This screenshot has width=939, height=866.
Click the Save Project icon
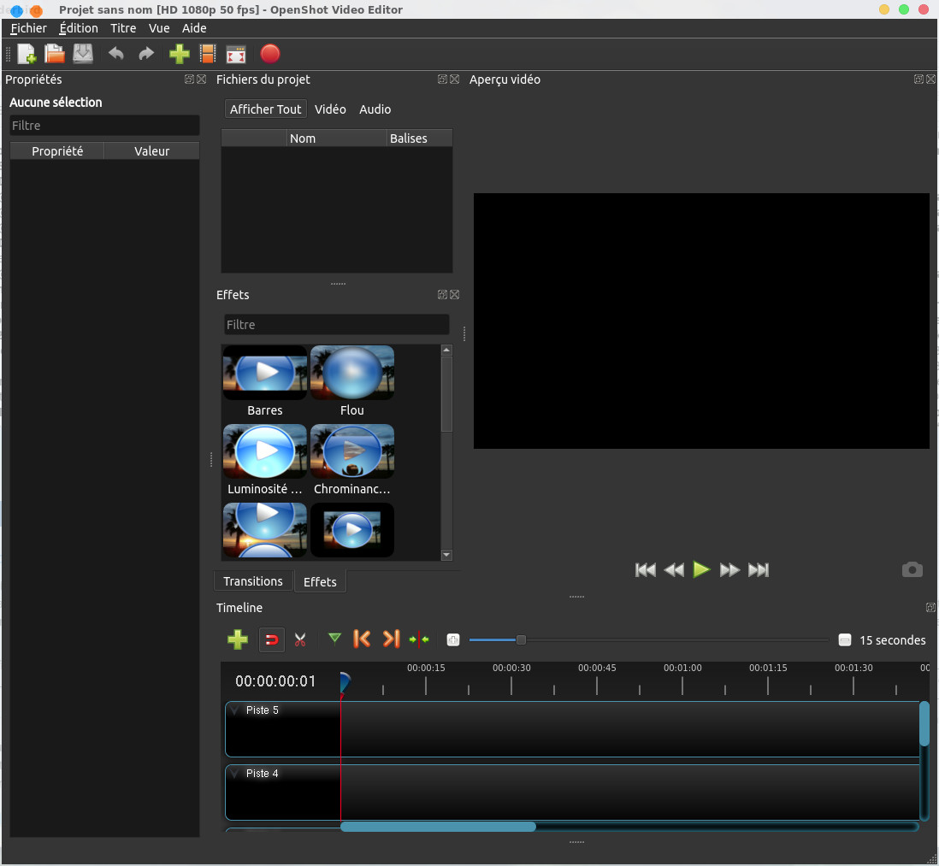(x=82, y=55)
